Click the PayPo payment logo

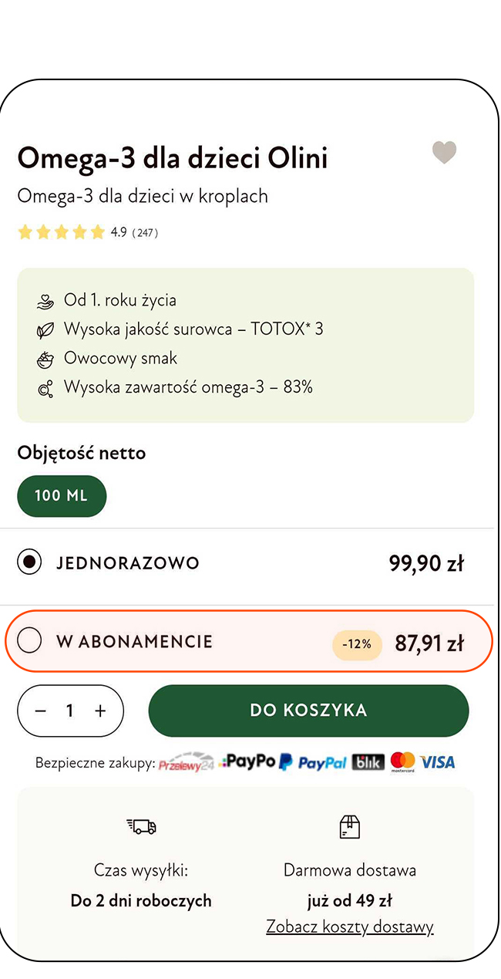(x=247, y=761)
